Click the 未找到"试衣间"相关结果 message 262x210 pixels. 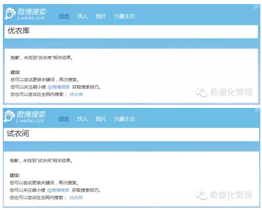click(x=41, y=161)
